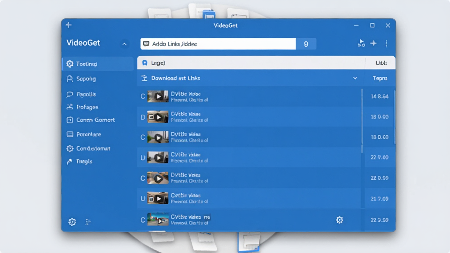The height and width of the screenshot is (253, 450).
Task: Click the list filter icon at sidebar bottom
Action: point(88,222)
